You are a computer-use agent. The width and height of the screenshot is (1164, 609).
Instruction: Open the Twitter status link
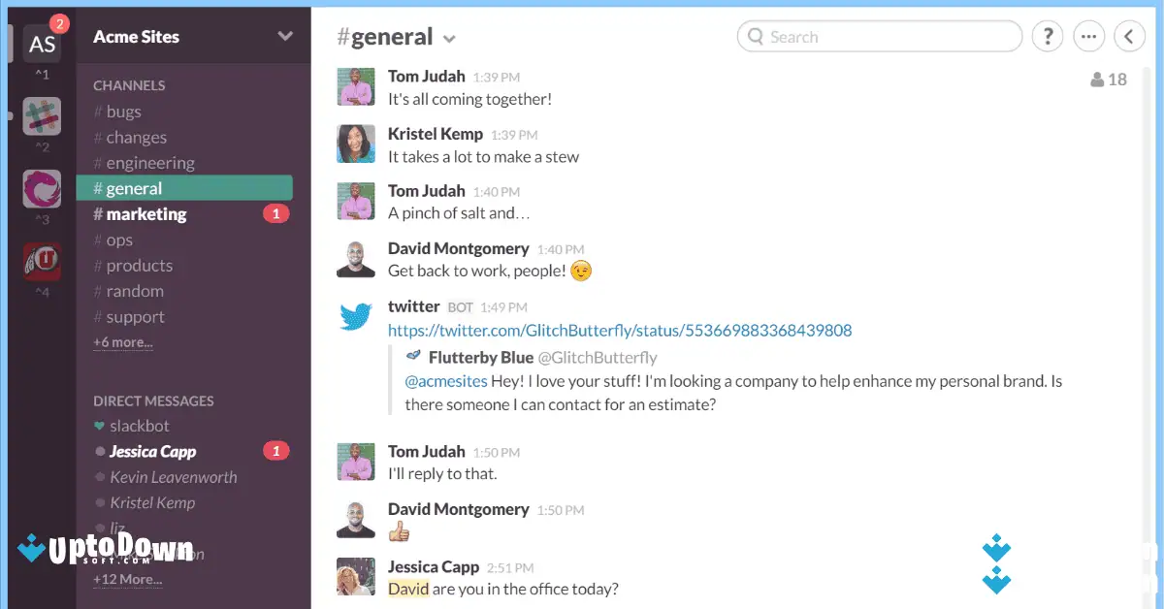click(x=619, y=330)
